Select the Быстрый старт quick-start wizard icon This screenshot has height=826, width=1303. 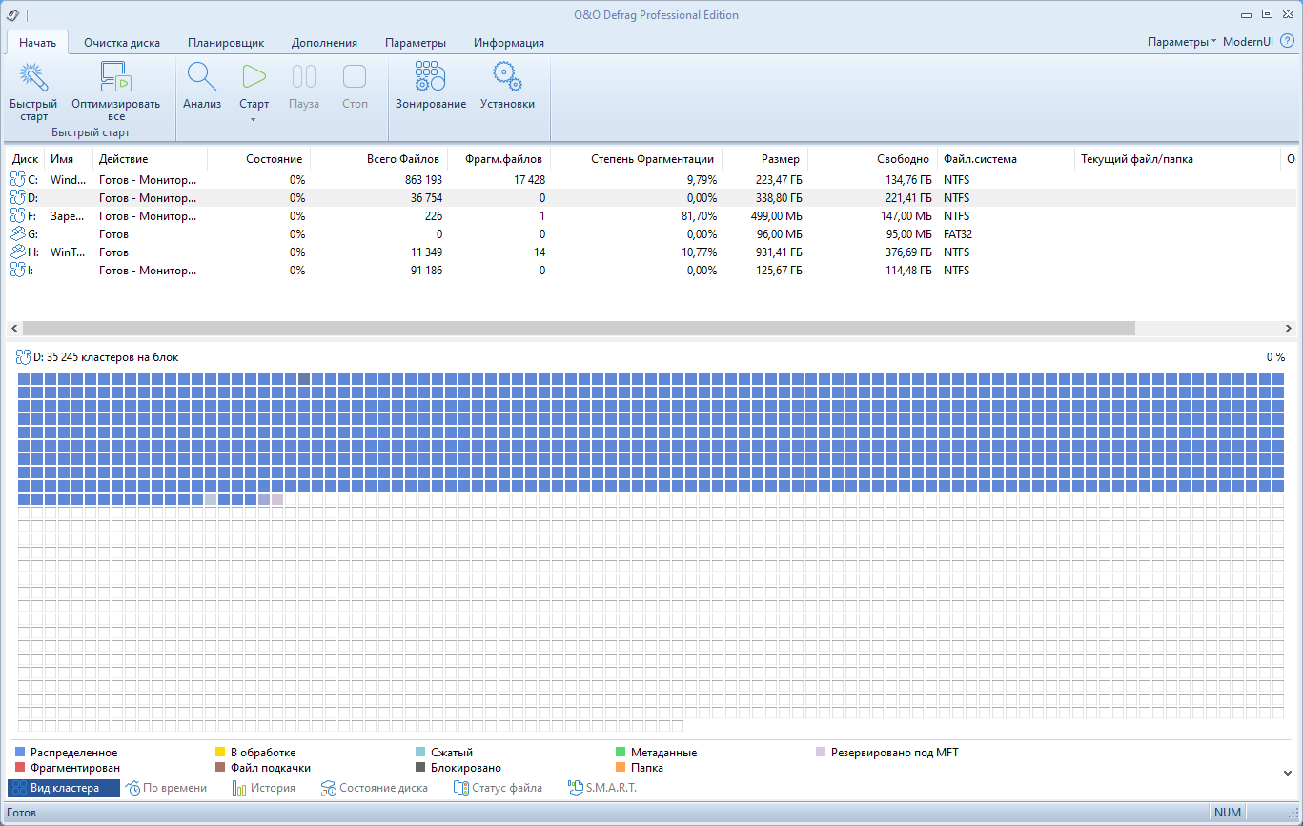(32, 74)
